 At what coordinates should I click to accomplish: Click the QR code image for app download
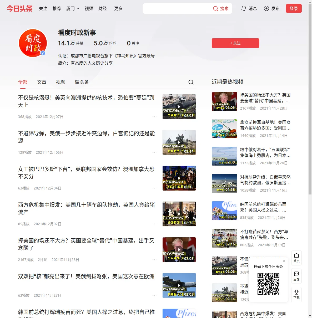pyautogui.click(x=268, y=284)
